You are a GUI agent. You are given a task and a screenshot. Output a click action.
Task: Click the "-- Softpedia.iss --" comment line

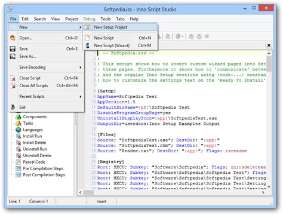pyautogui.click(x=128, y=53)
